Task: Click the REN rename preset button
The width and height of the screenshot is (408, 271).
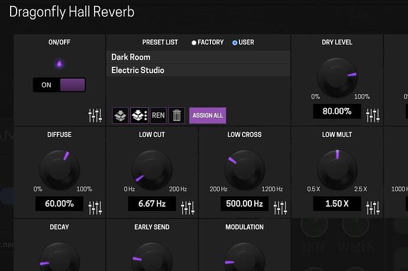Action: click(x=158, y=115)
